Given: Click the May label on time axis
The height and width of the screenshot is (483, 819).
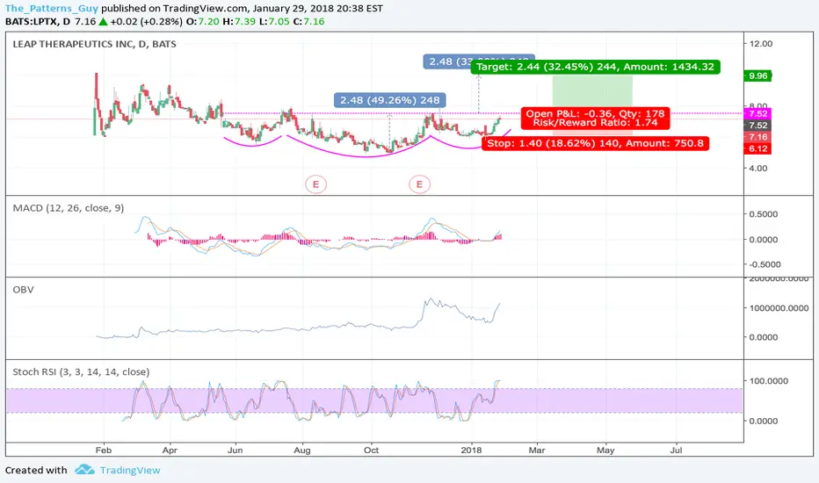Looking at the screenshot, I should (x=605, y=451).
